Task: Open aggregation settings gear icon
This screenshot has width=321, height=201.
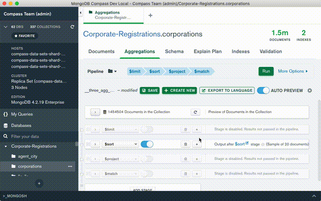Action: pyautogui.click(x=310, y=90)
